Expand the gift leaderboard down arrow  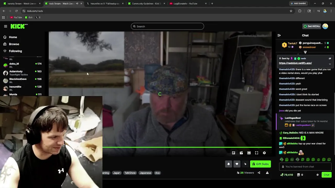(x=305, y=52)
